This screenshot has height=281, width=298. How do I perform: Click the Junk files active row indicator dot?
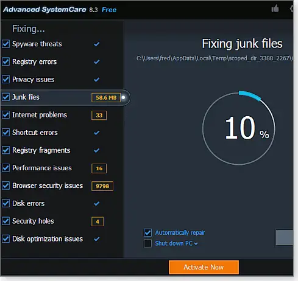tap(123, 97)
